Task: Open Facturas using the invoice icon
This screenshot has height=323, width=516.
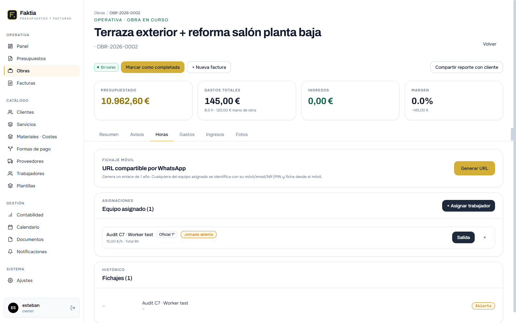Action: [11, 83]
